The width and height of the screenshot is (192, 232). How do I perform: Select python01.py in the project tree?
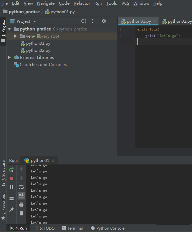[38, 43]
